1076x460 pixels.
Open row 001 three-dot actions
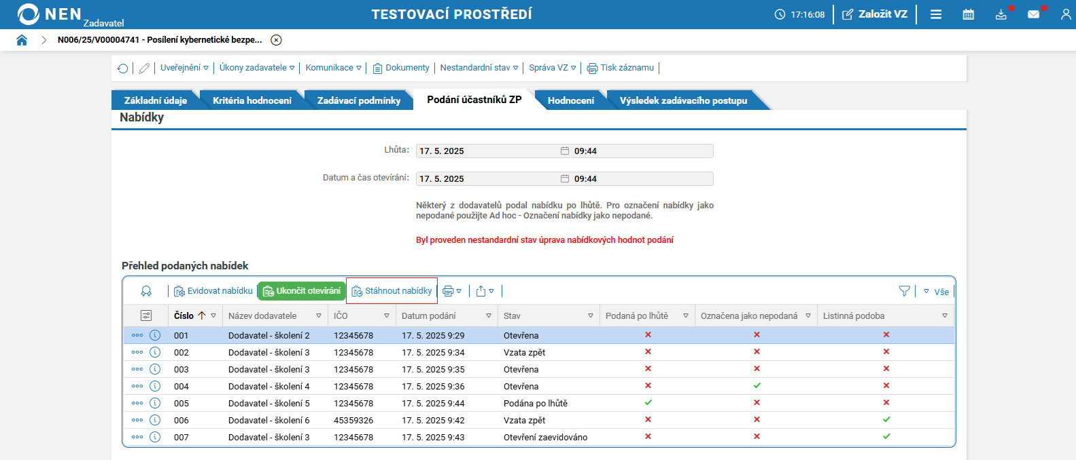pos(137,335)
